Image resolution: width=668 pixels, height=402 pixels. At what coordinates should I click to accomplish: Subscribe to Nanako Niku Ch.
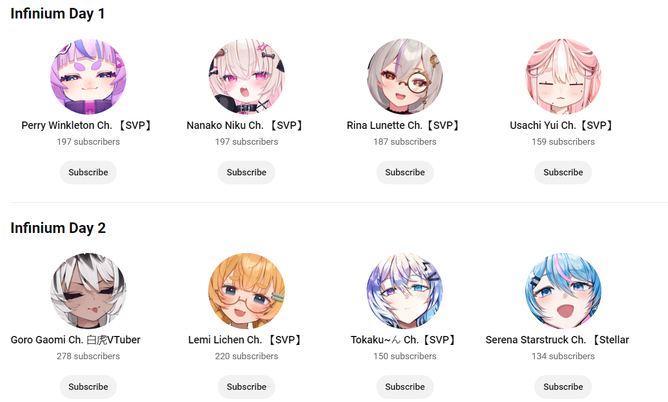(247, 172)
